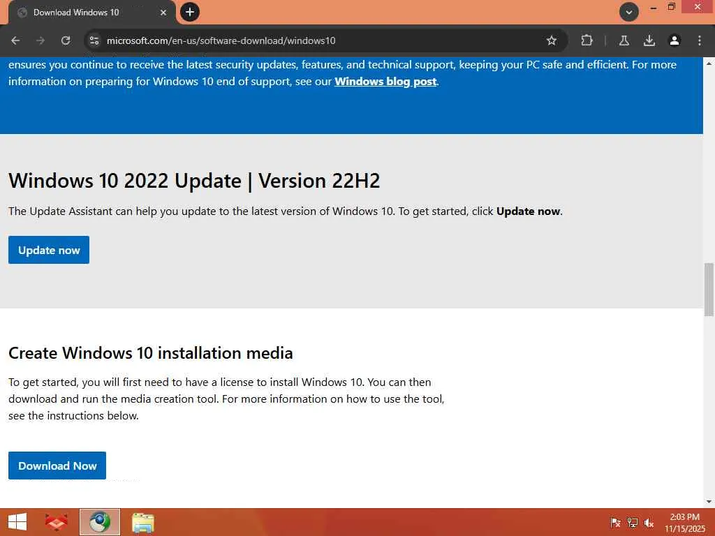This screenshot has height=536, width=715.
Task: Click the Update now button
Action: 49,250
